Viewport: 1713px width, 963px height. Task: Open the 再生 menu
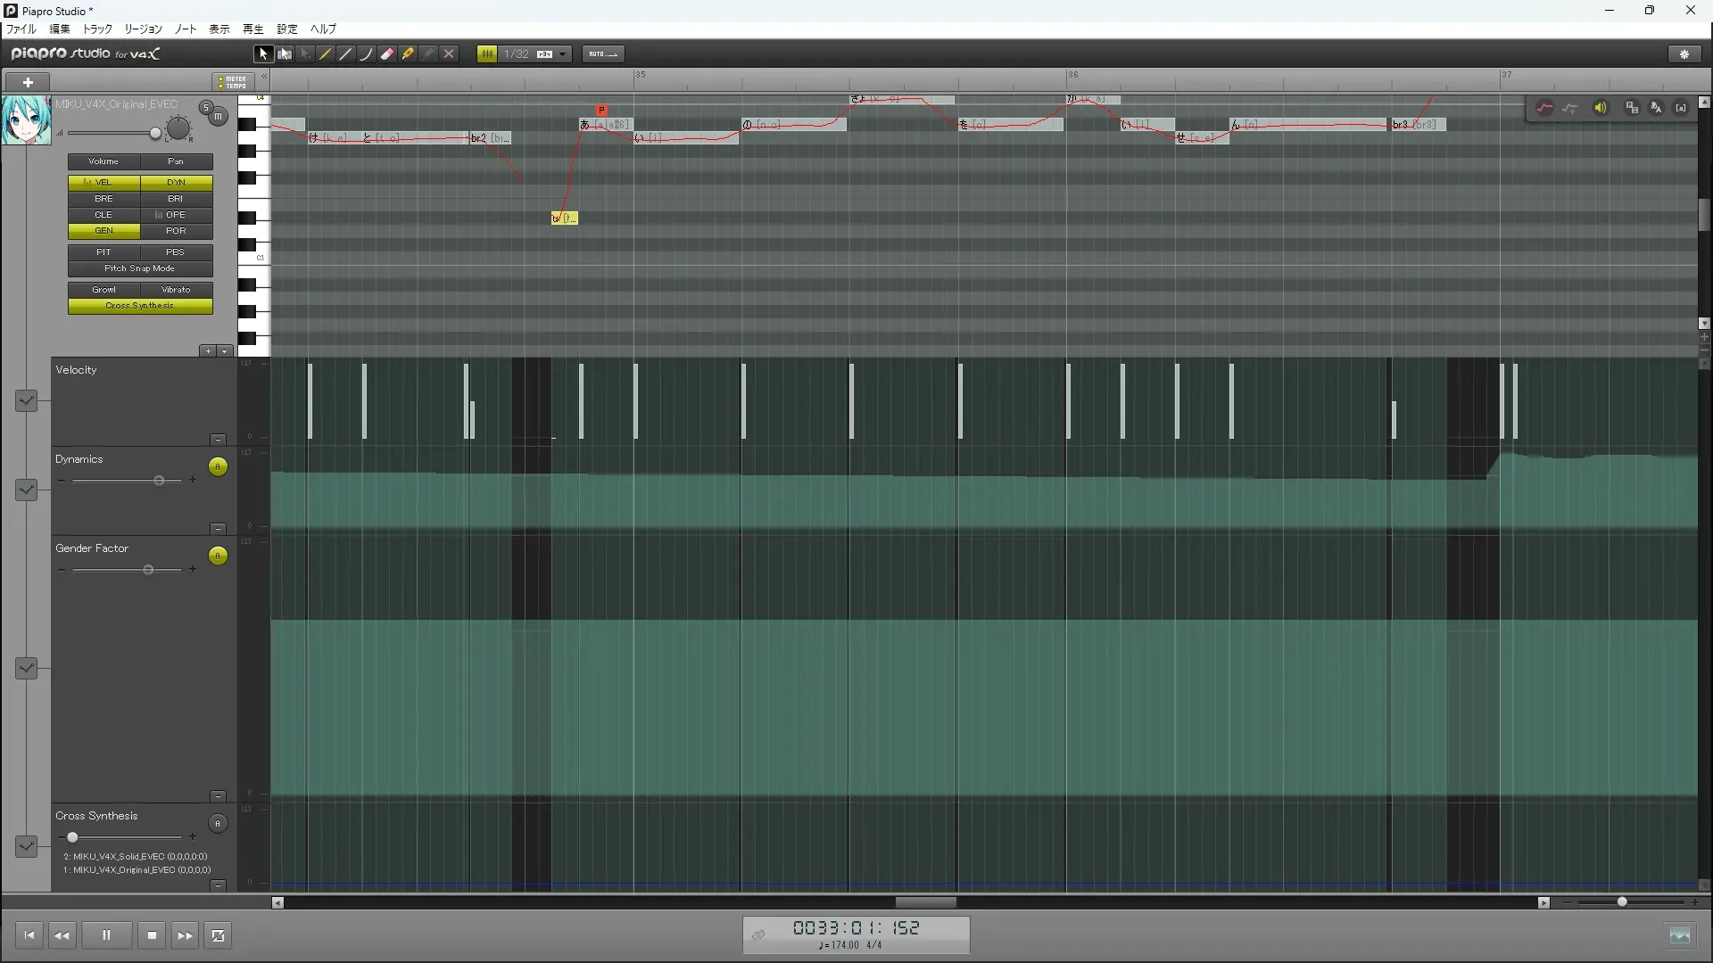(x=253, y=29)
